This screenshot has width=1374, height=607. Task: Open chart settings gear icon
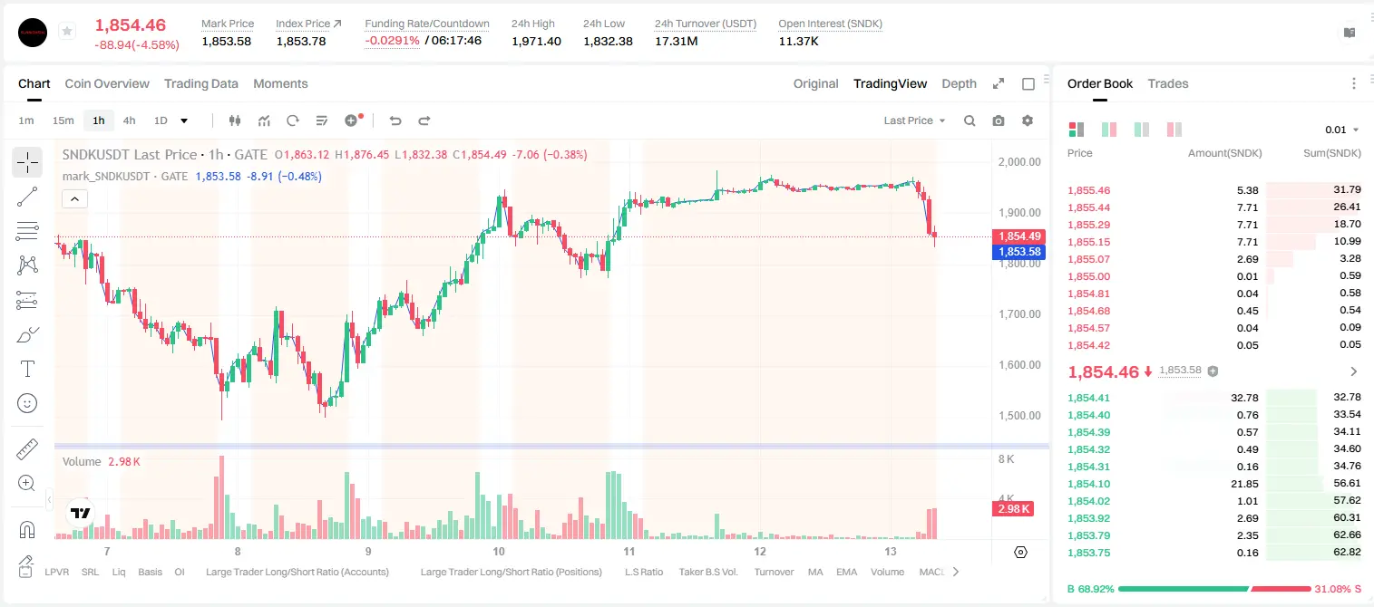click(x=1028, y=120)
